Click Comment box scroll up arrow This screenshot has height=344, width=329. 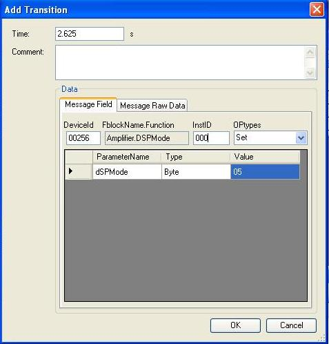(x=310, y=52)
